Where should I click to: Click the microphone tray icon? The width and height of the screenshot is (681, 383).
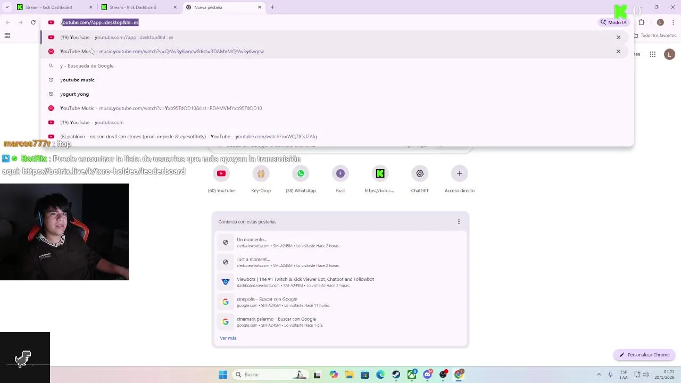(x=610, y=374)
